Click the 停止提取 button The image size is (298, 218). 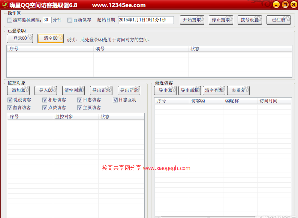click(x=221, y=20)
